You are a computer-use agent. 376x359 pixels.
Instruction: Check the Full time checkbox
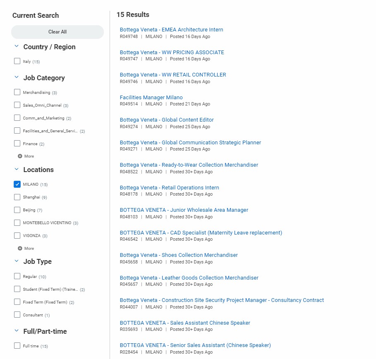tap(17, 346)
